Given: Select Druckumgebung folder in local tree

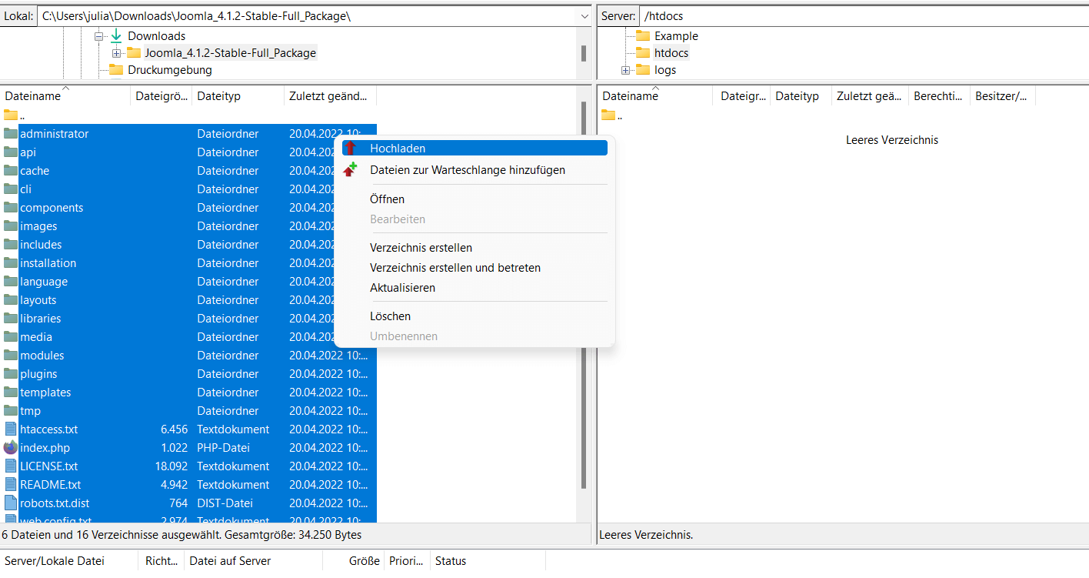Looking at the screenshot, I should click(x=170, y=70).
